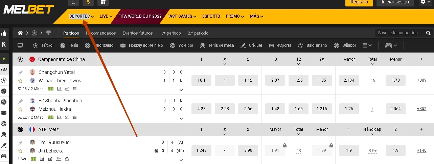This screenshot has height=164, width=434.
Task: Click the Registro button
Action: point(359,2)
